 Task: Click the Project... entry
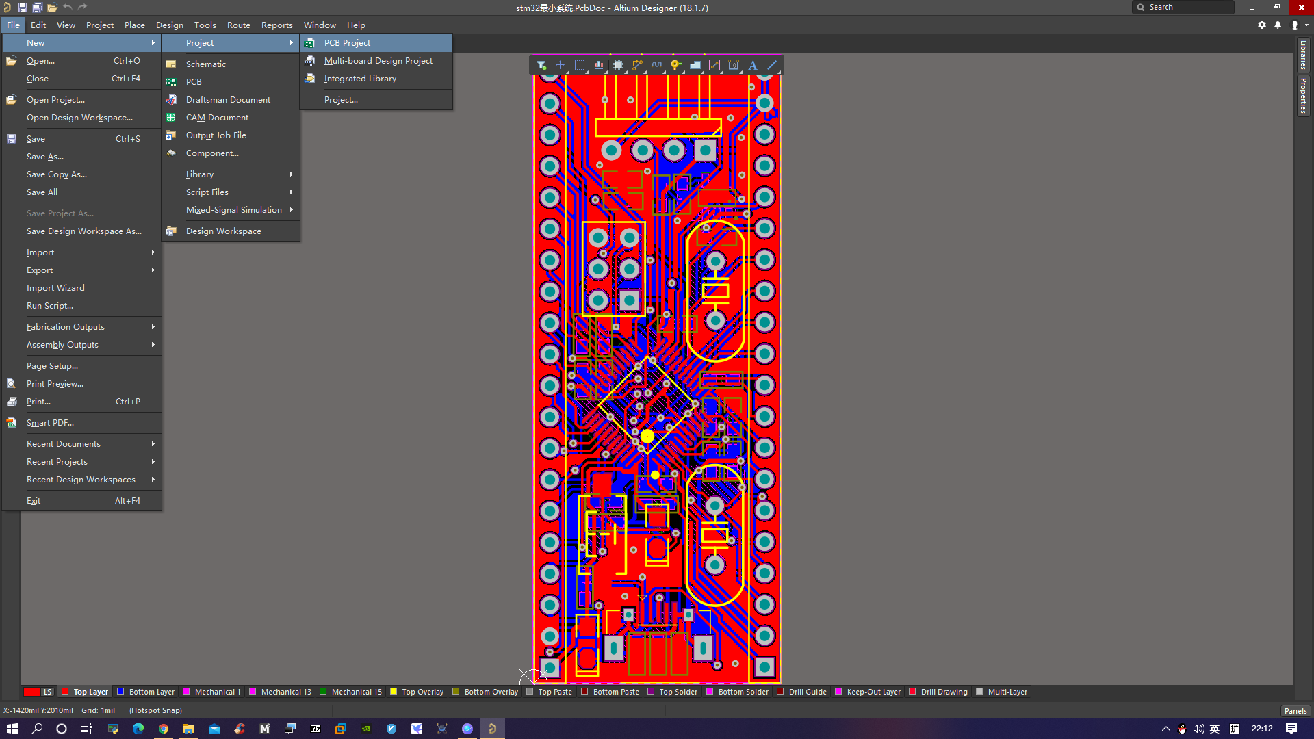pyautogui.click(x=376, y=99)
